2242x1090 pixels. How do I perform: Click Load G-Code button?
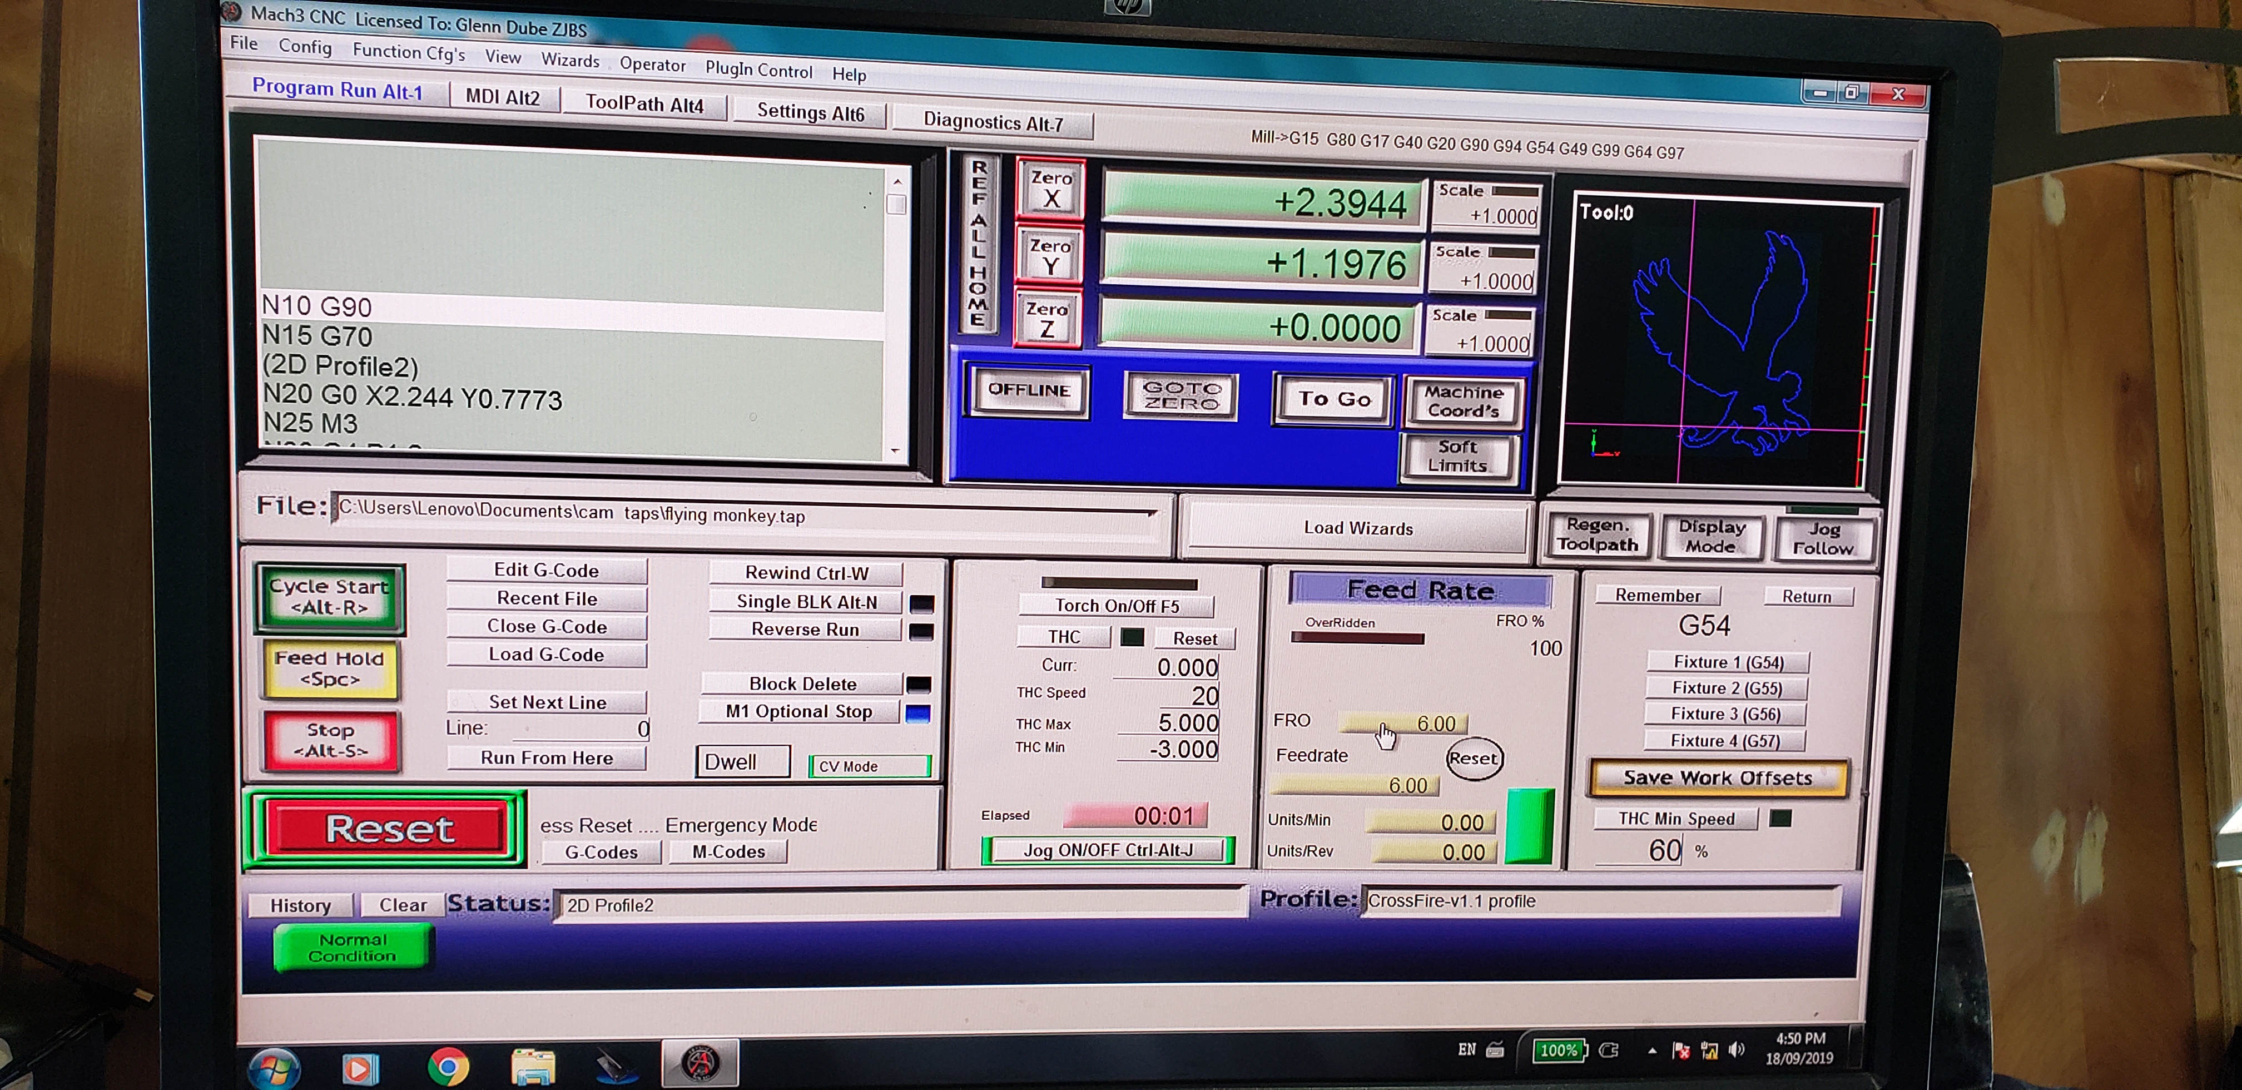(x=547, y=654)
